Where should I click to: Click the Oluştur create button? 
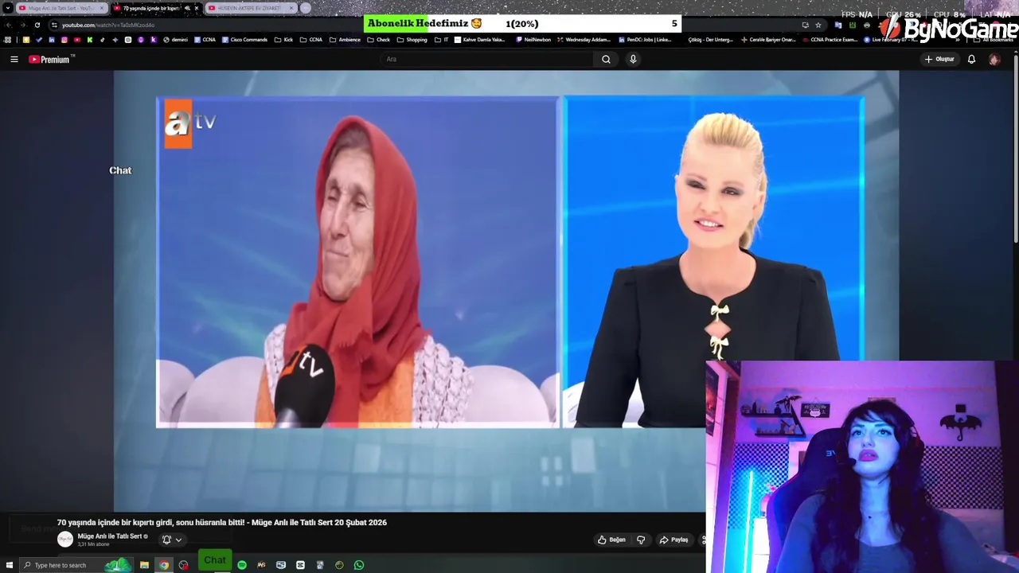pyautogui.click(x=939, y=59)
